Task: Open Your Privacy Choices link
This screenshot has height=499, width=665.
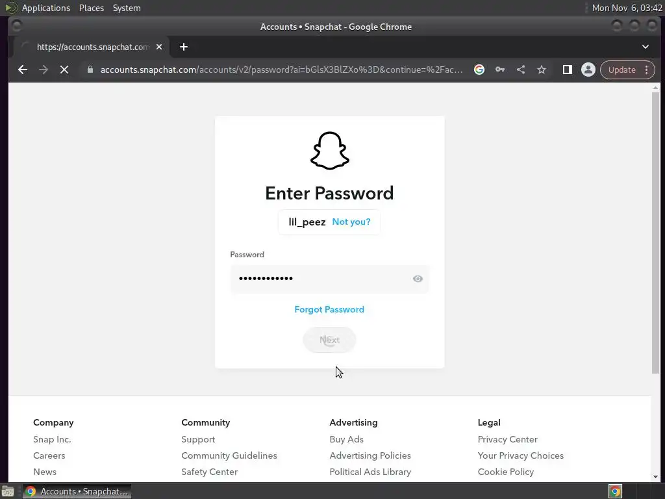Action: pos(521,455)
